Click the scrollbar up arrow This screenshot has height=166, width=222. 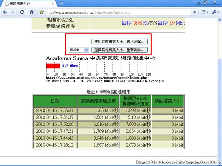219,20
